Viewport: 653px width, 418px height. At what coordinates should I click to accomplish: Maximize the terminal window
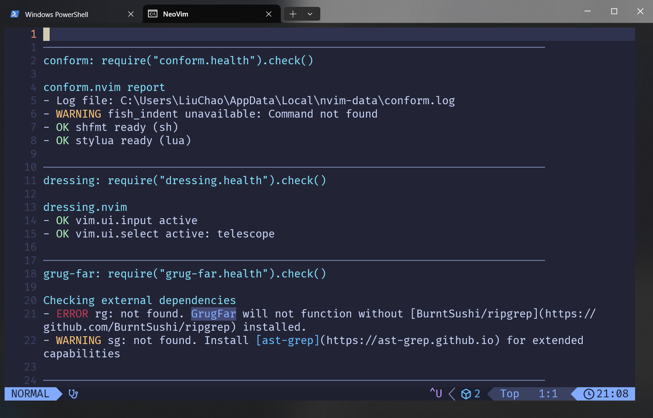pos(614,11)
